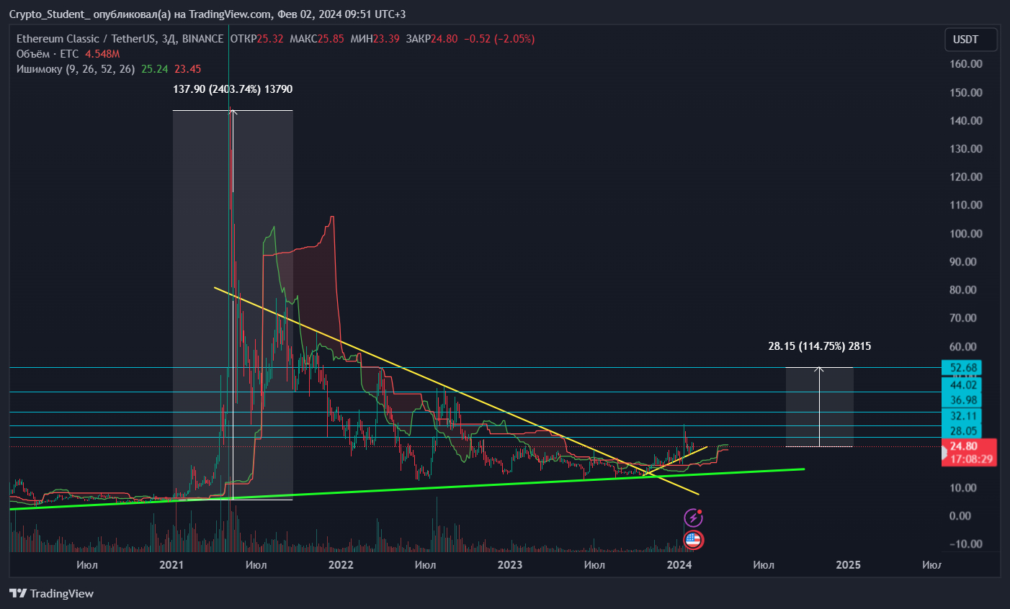This screenshot has width=1010, height=609.
Task: Click the Ichimoku value 23.45
Action: pyautogui.click(x=187, y=69)
